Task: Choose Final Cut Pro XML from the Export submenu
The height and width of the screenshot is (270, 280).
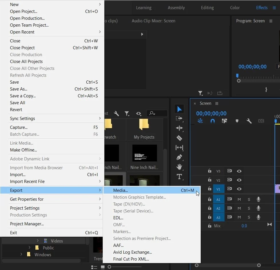Action: point(132,259)
